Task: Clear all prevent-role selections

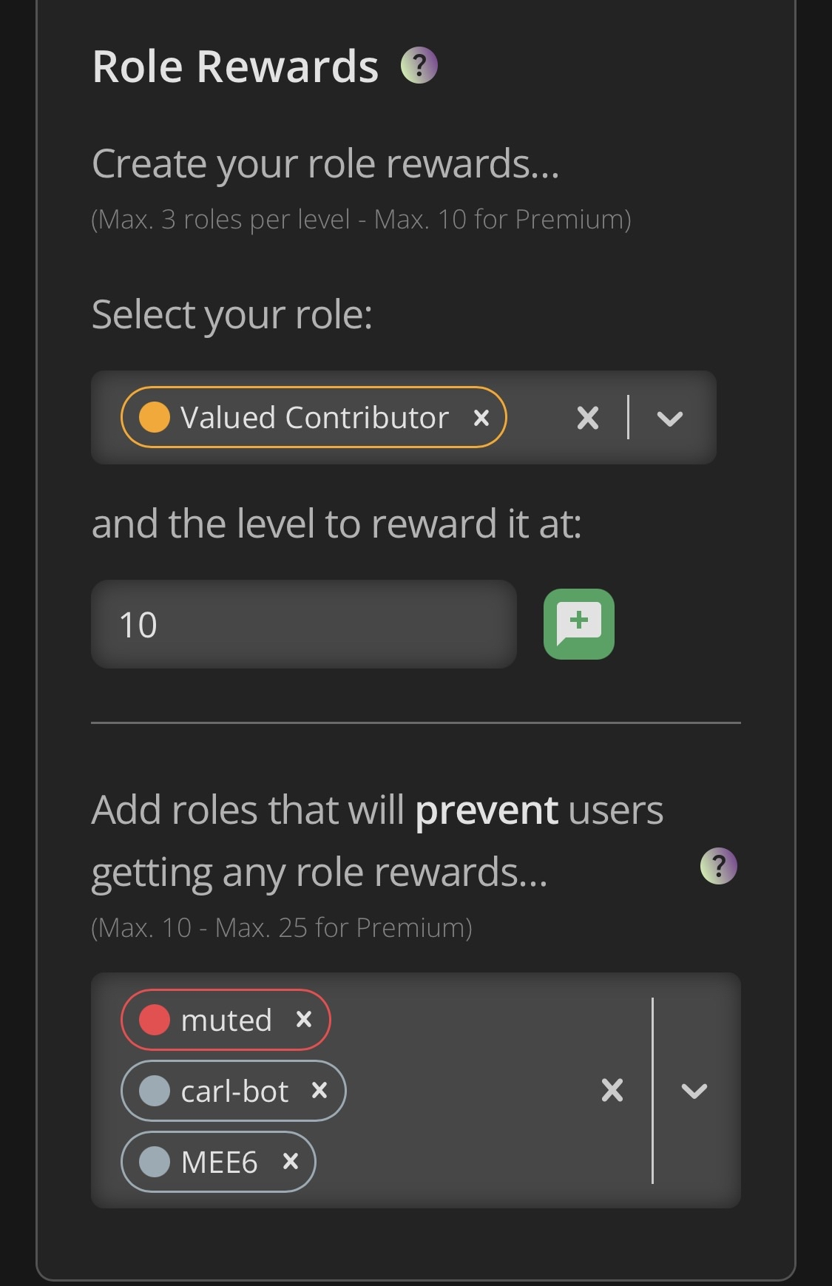Action: 612,1090
